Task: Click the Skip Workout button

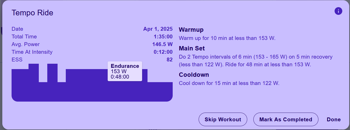Action: [223, 120]
